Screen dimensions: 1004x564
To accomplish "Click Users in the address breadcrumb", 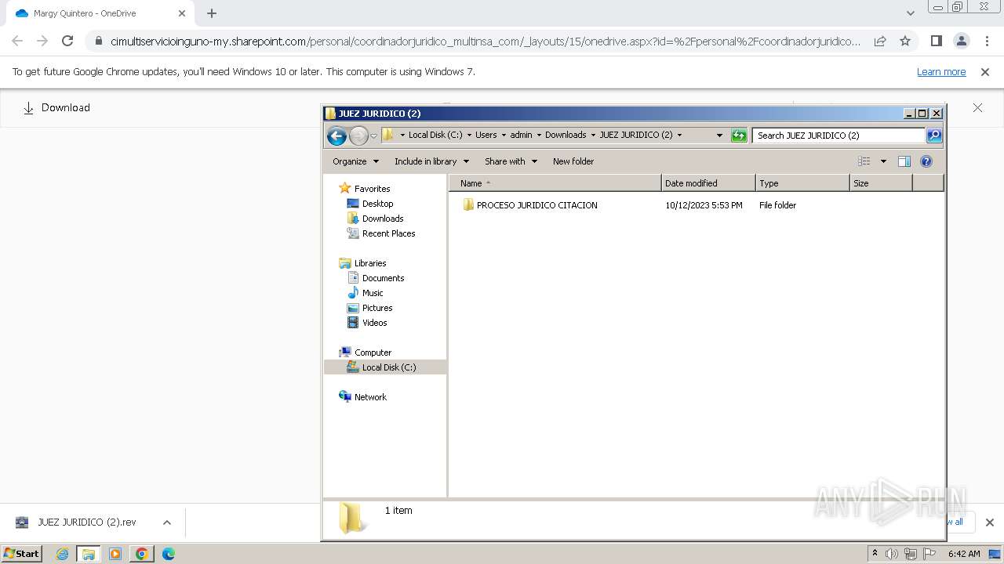I will [x=486, y=135].
